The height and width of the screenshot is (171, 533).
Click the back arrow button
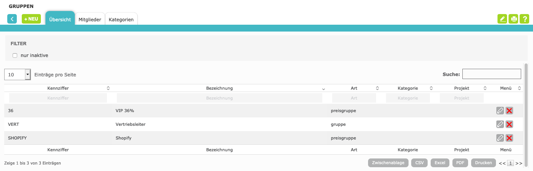12,19
